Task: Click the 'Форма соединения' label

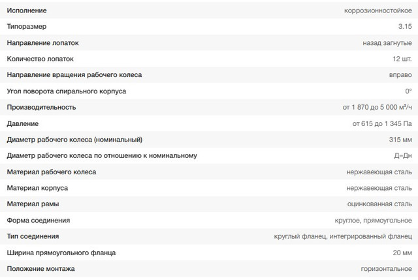Action: (38, 220)
